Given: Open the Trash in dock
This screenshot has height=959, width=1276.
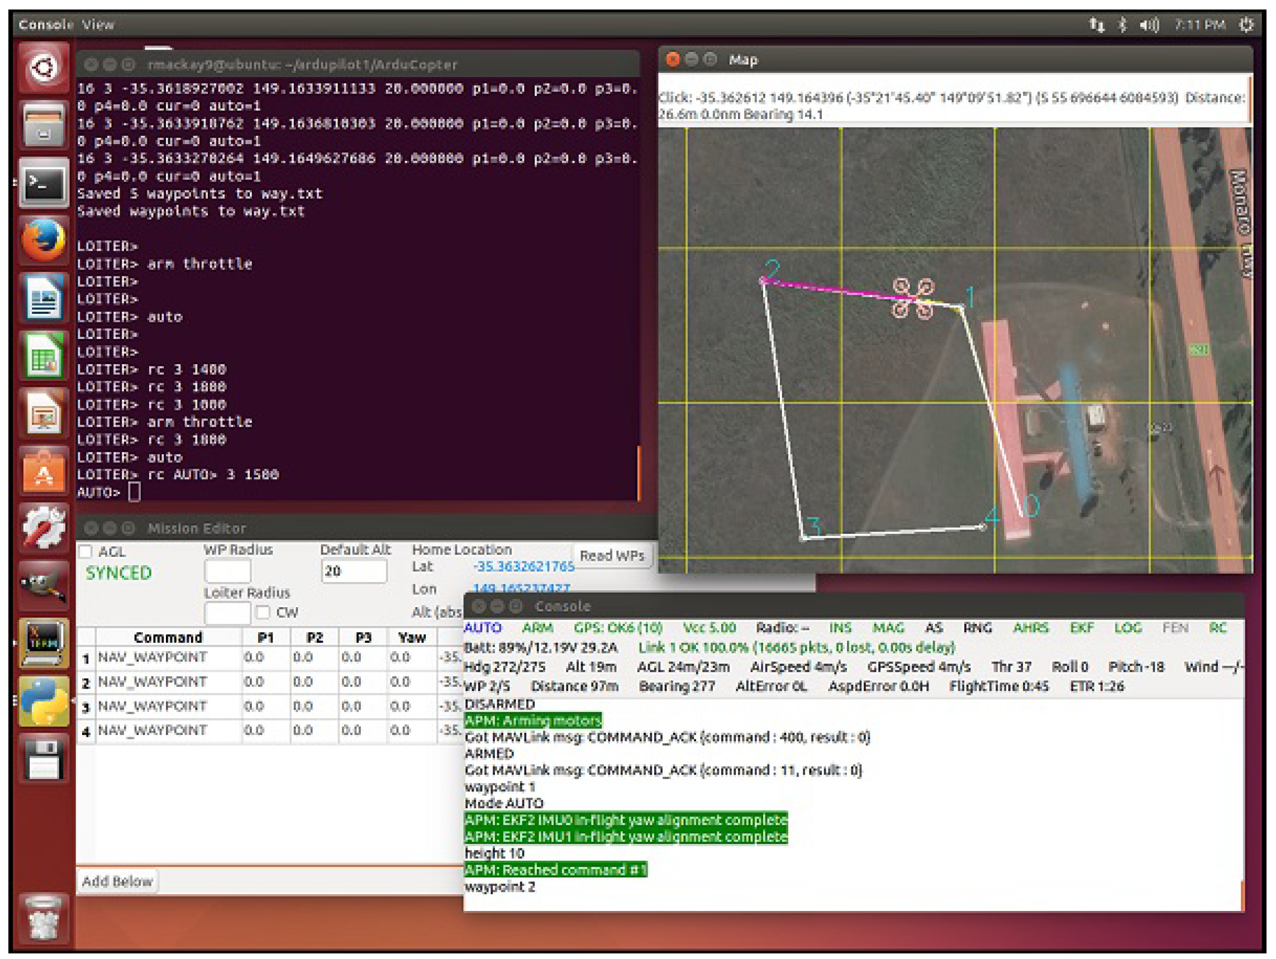Looking at the screenshot, I should [43, 917].
